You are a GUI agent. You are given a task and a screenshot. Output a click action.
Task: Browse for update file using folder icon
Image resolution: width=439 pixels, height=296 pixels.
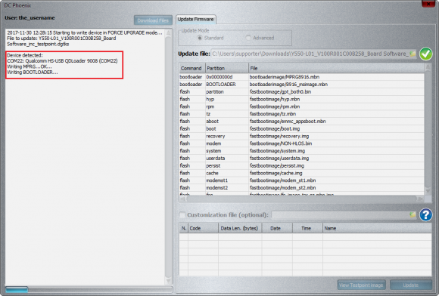pos(413,54)
